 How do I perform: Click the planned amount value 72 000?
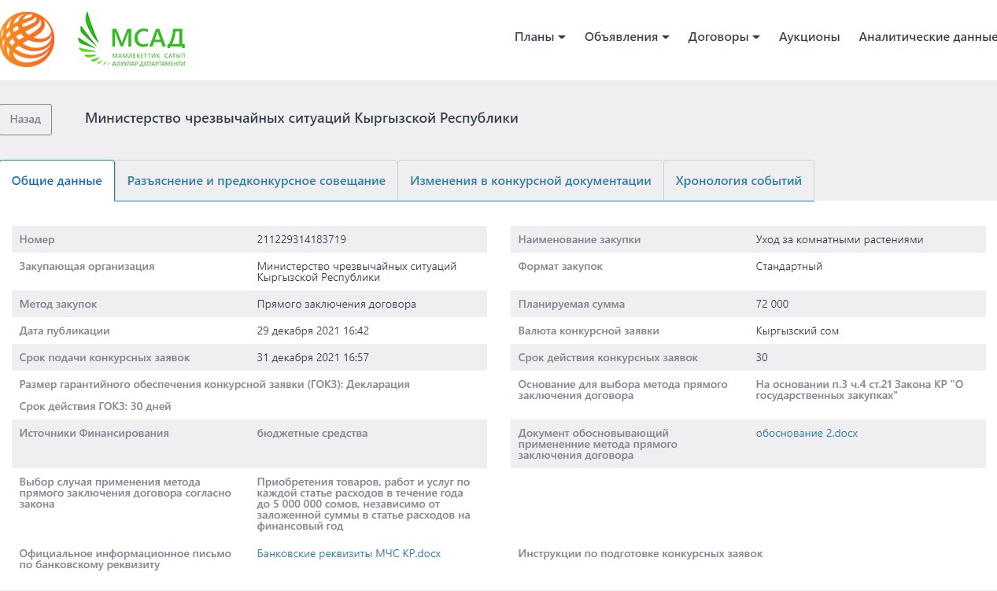click(772, 305)
